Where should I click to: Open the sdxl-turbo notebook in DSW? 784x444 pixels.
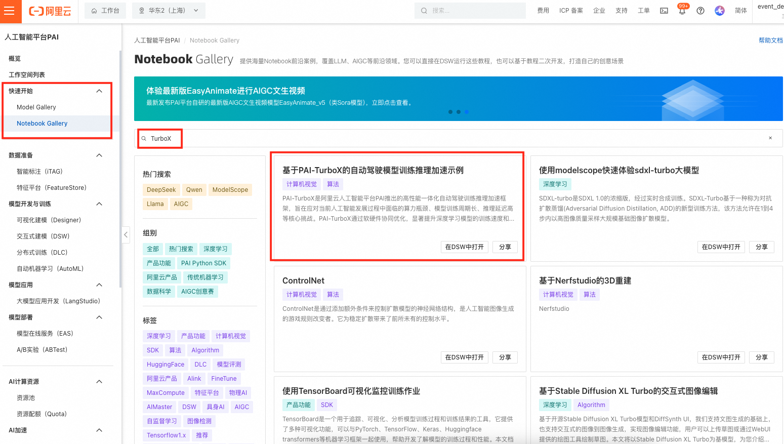click(x=721, y=247)
